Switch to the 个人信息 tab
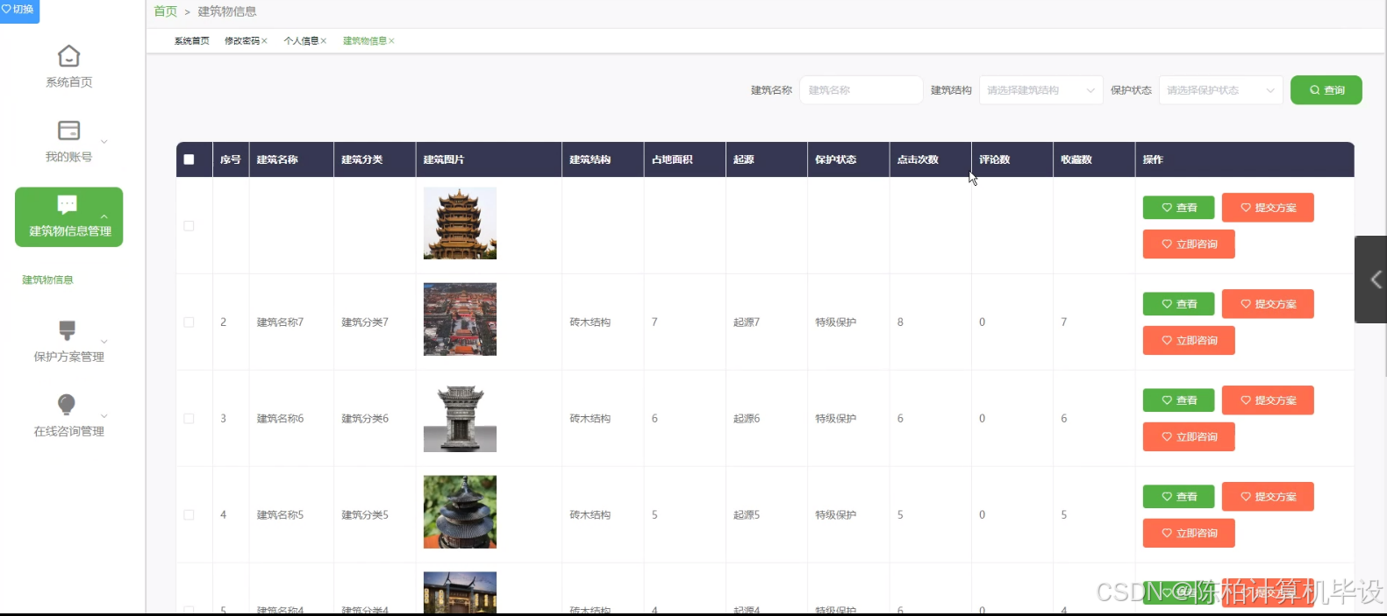The height and width of the screenshot is (616, 1387). 301,41
